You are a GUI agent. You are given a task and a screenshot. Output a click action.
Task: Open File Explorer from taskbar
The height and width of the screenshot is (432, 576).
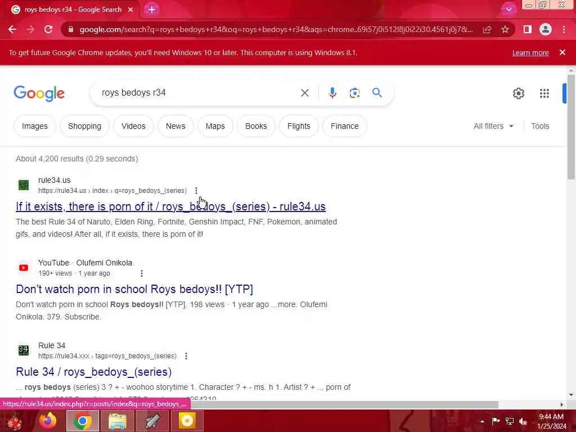point(118,421)
